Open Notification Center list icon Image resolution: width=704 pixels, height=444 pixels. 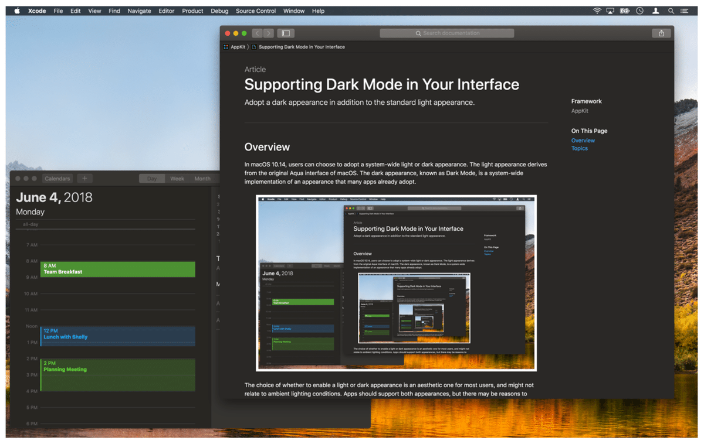click(685, 11)
